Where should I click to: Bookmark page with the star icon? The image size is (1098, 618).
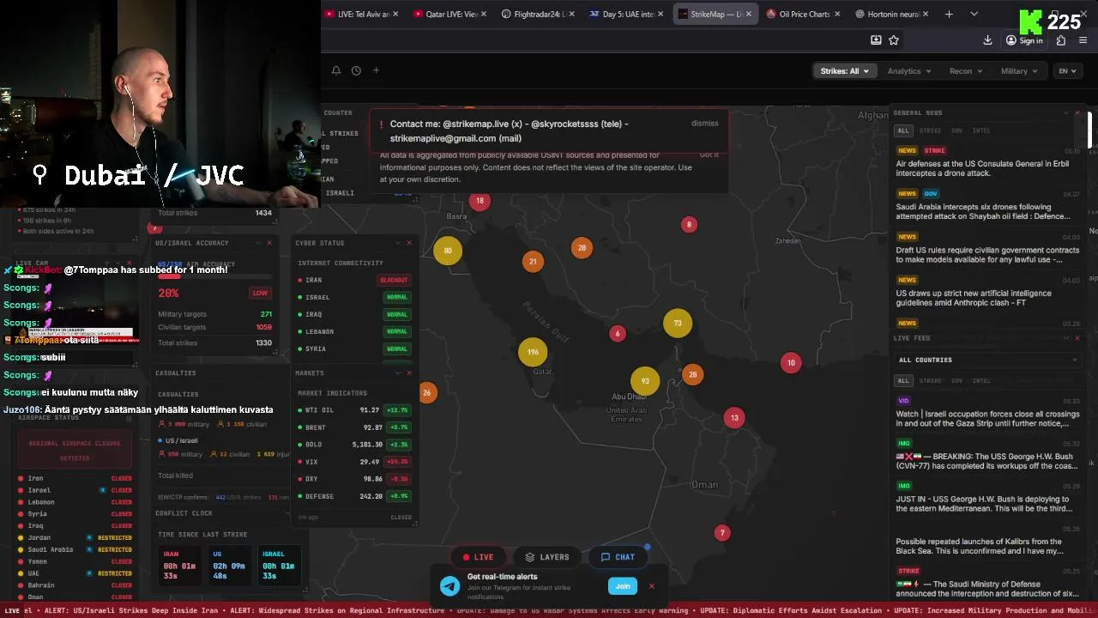coord(894,40)
